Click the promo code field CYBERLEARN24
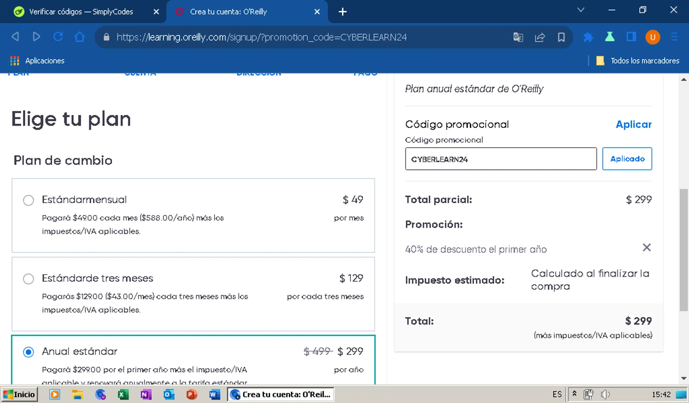The image size is (689, 403). pos(501,159)
